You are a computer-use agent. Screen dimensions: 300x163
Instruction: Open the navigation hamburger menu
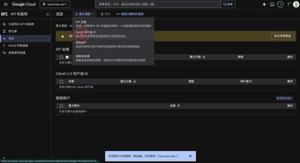tap(6, 4)
